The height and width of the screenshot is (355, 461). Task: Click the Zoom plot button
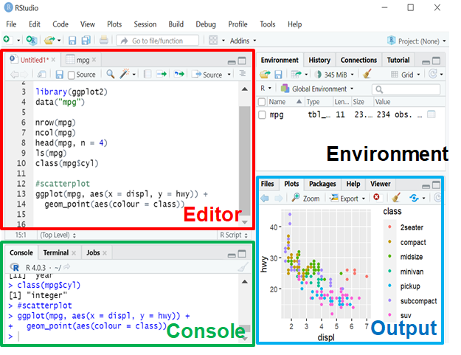(x=305, y=198)
